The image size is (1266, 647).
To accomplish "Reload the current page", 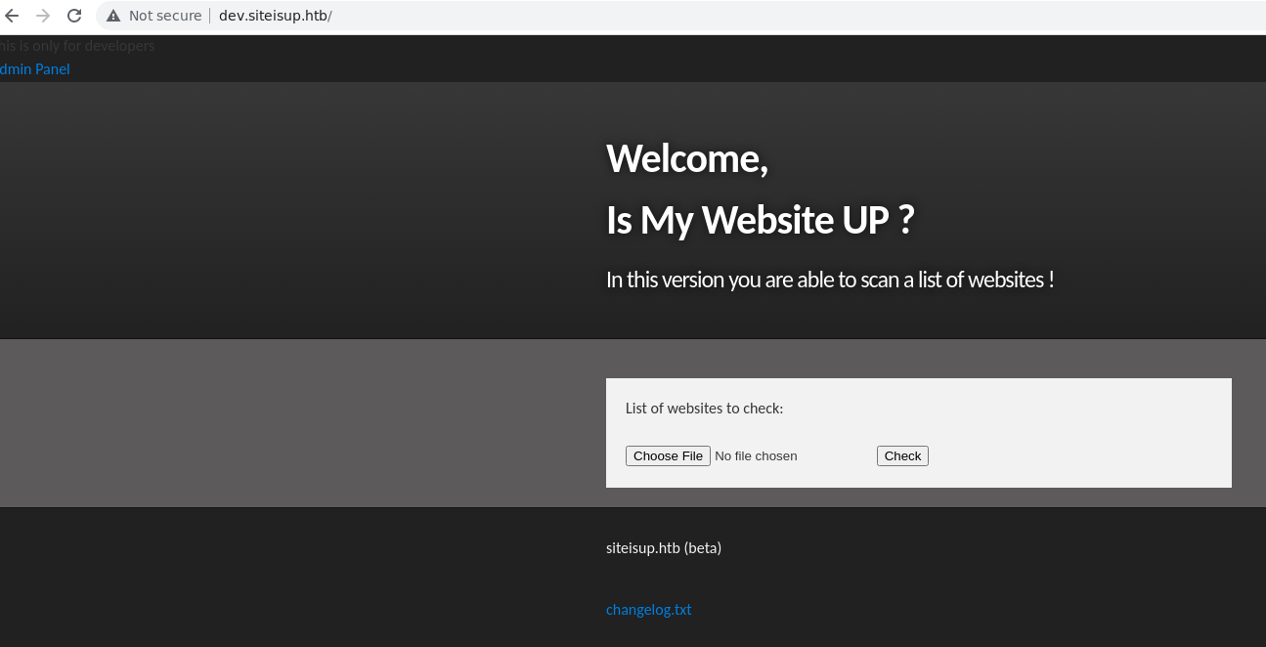I will click(73, 16).
